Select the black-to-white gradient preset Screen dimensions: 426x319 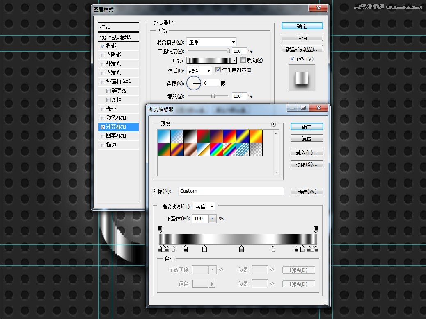click(190, 136)
